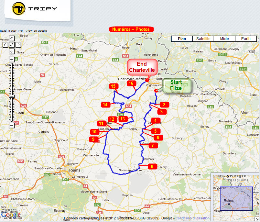
Task: Zoom out with the minus button
Action: (12, 125)
